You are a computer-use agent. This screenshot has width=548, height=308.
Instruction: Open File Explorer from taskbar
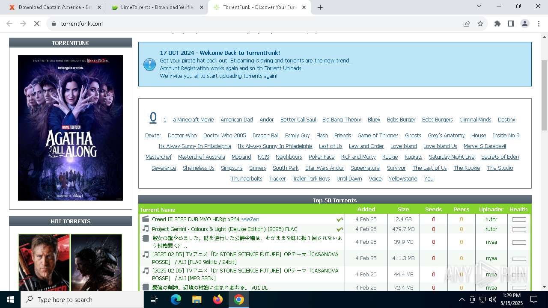point(197,299)
